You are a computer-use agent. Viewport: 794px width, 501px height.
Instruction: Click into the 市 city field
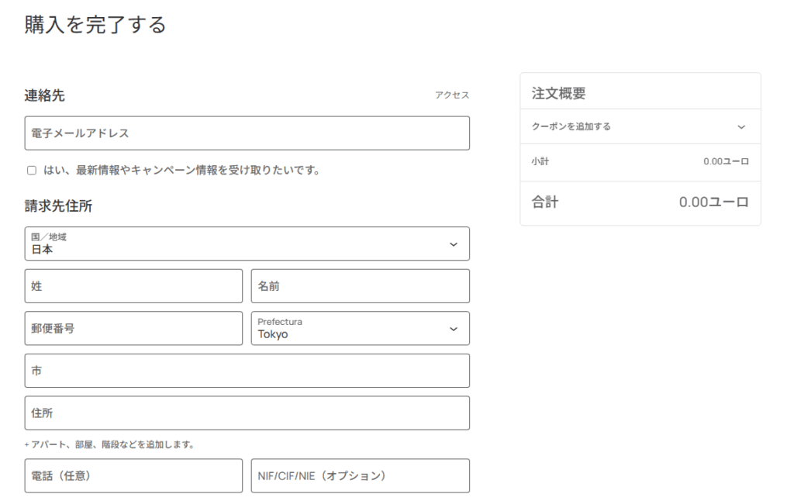[247, 371]
